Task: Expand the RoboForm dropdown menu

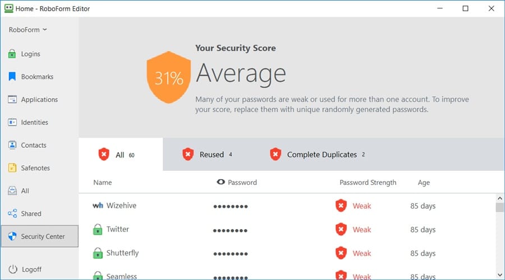Action: [28, 30]
